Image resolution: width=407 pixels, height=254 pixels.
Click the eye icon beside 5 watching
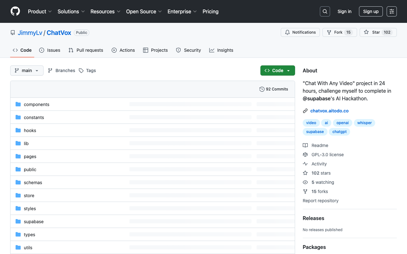pyautogui.click(x=305, y=182)
